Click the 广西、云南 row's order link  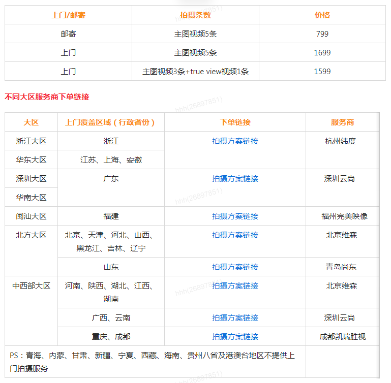235,318
